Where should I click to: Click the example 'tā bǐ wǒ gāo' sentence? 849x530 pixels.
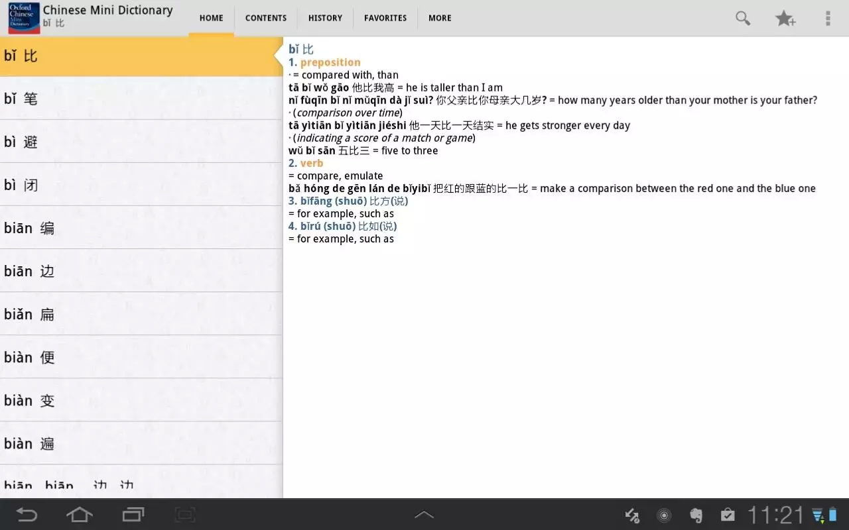coord(395,87)
